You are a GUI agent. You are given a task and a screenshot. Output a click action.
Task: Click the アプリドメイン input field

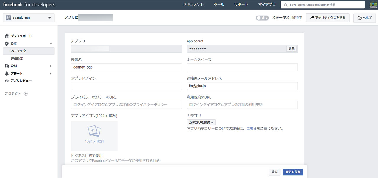tap(126, 86)
